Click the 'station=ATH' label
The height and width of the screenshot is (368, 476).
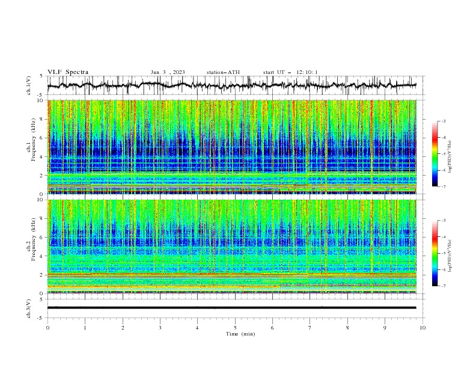(223, 72)
